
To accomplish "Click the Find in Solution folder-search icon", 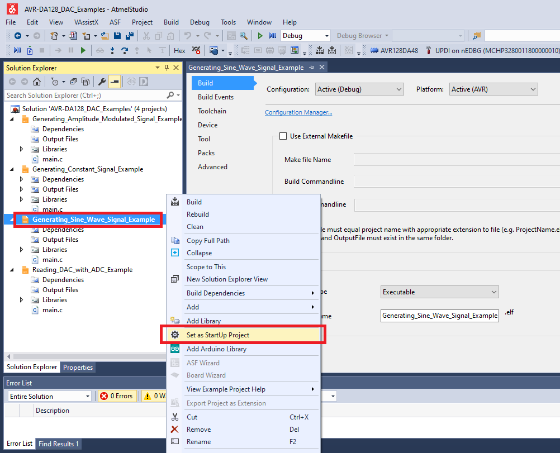I will [477, 36].
